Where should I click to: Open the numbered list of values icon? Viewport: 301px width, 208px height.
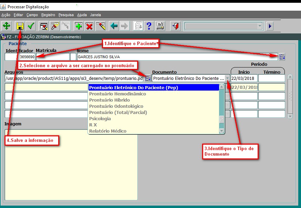pos(138,26)
